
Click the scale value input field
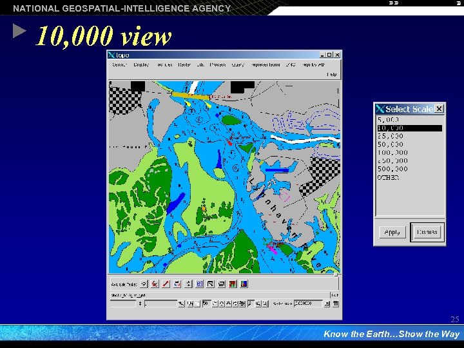pyautogui.click(x=308, y=304)
